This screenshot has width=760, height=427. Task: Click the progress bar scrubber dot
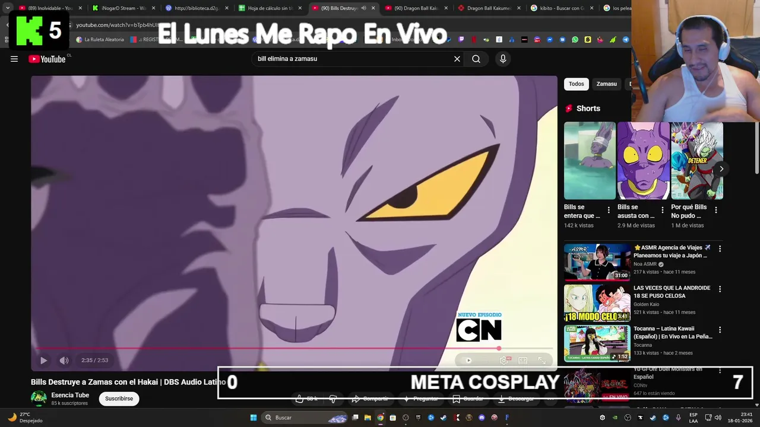[499, 349]
